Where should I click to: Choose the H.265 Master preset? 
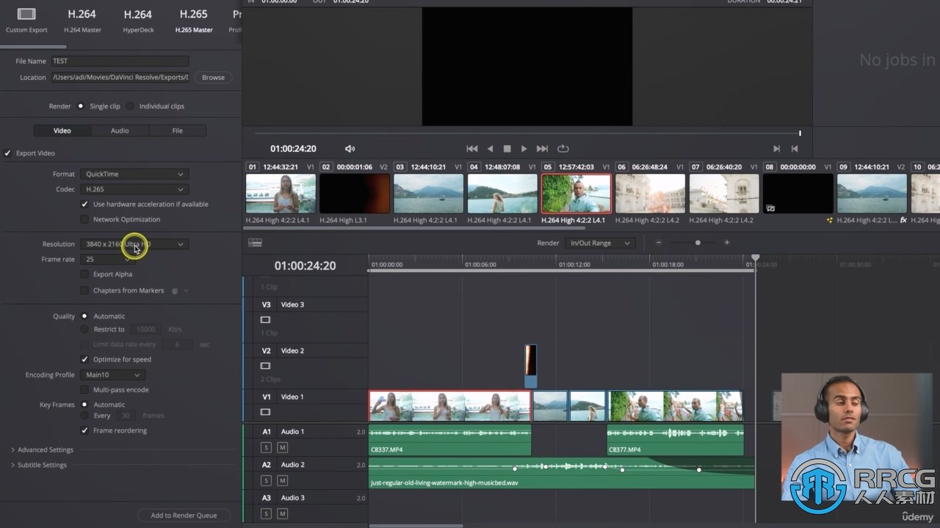point(193,20)
